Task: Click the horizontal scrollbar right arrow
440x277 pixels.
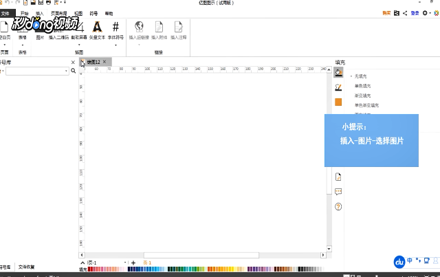Action: [323, 255]
